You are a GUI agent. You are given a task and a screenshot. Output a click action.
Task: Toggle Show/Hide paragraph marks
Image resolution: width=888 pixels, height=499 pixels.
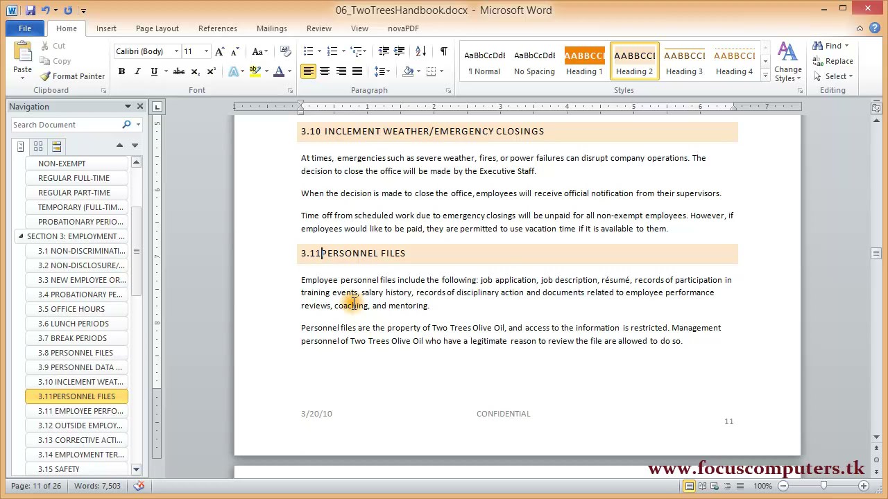[x=443, y=51]
